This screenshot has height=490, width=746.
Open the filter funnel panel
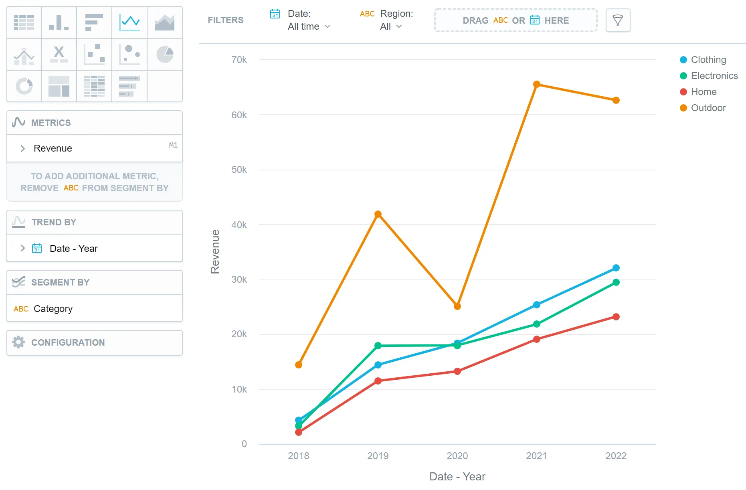tap(617, 20)
